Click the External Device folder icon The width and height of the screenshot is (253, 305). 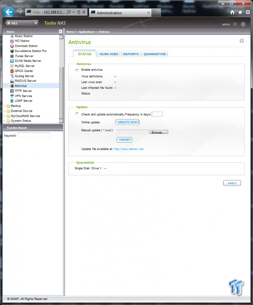pos(8,111)
